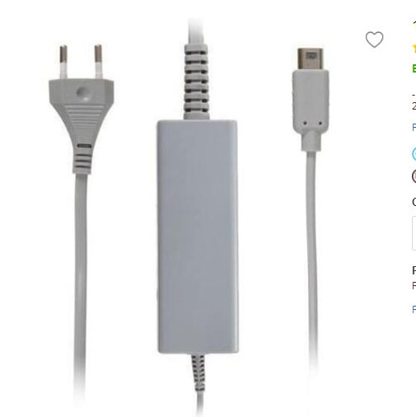
Task: Click the two-pin EU plug in the product photo
Action: point(82,109)
